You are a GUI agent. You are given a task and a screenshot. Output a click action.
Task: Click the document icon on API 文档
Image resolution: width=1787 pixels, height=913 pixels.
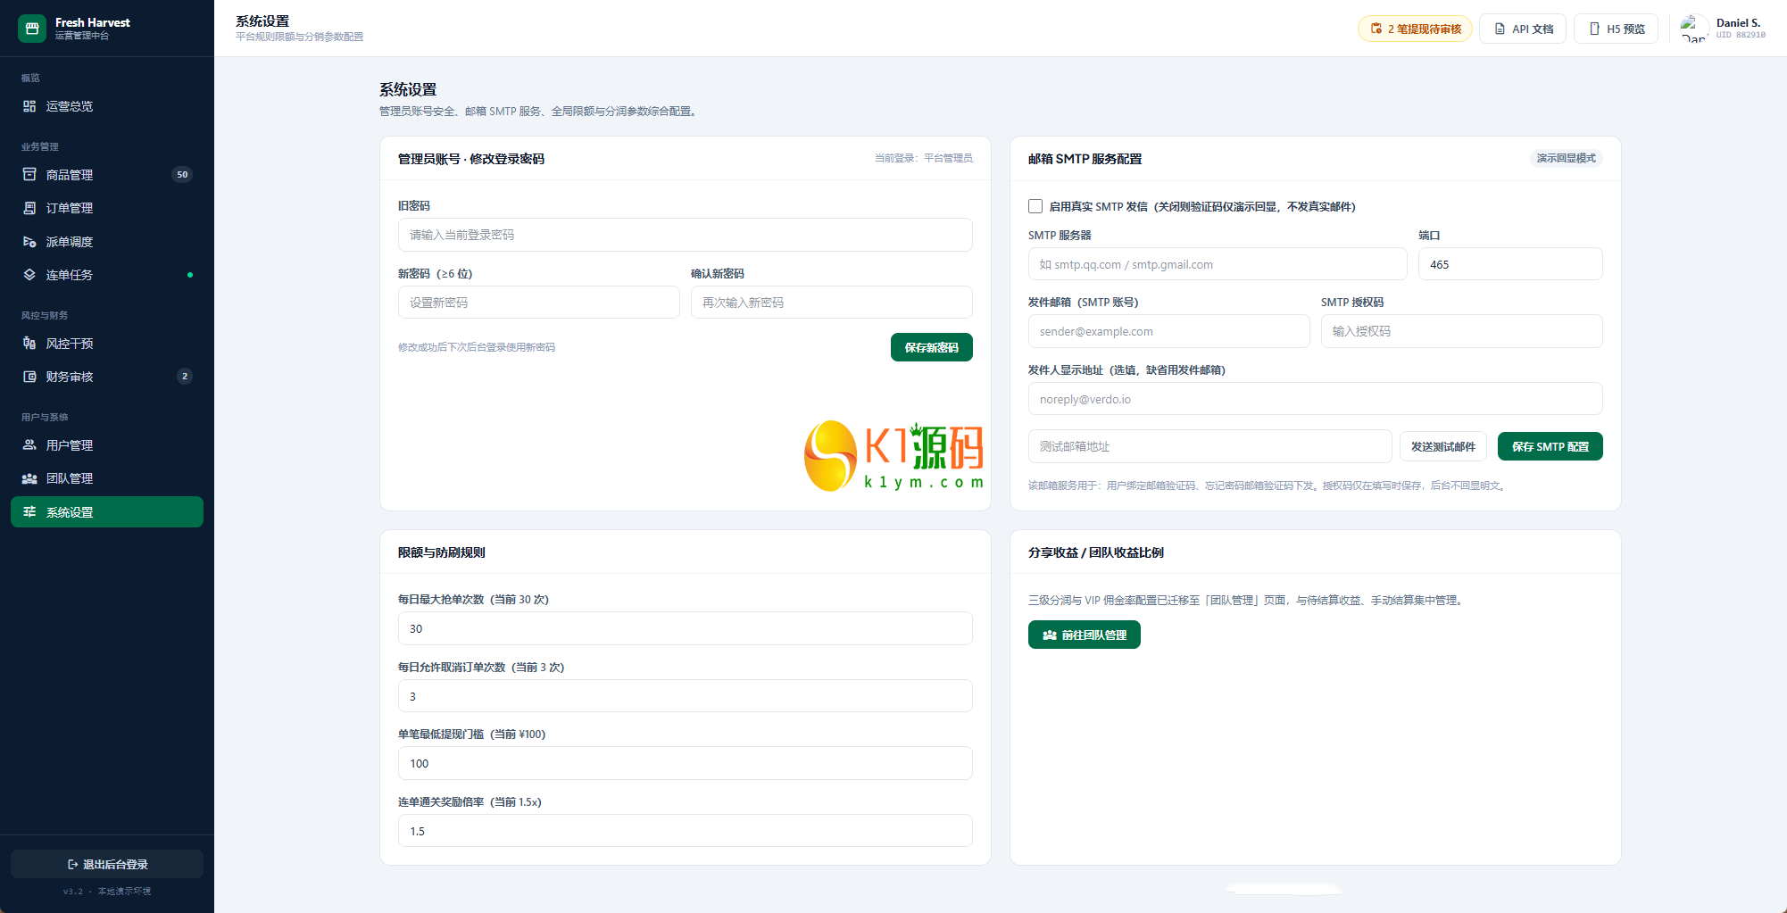(1500, 29)
